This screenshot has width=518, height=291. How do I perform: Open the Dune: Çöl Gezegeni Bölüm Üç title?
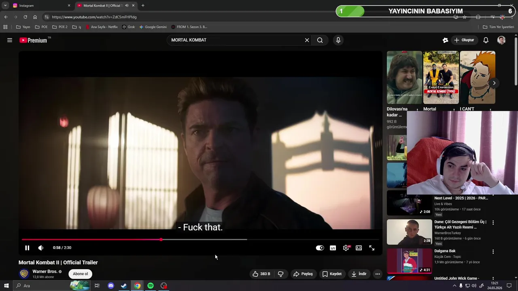click(460, 224)
